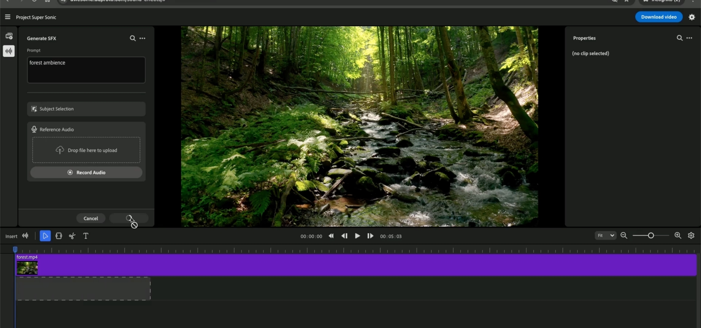Click the forest ambience prompt field
Image resolution: width=701 pixels, height=328 pixels.
click(x=86, y=70)
